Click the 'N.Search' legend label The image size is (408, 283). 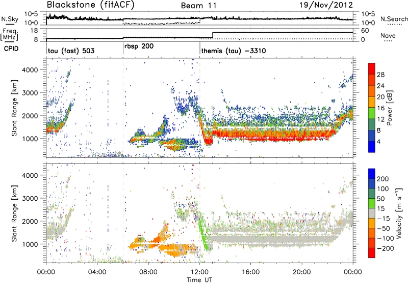click(x=394, y=19)
